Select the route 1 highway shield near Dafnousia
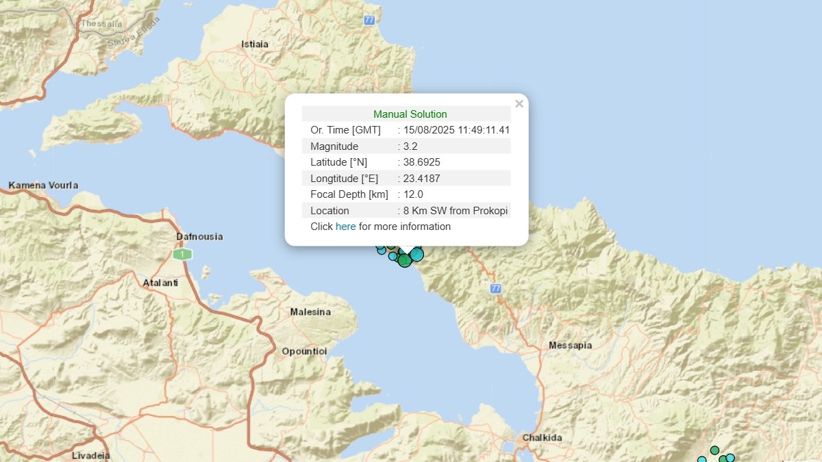Image resolution: width=822 pixels, height=462 pixels. tap(182, 254)
